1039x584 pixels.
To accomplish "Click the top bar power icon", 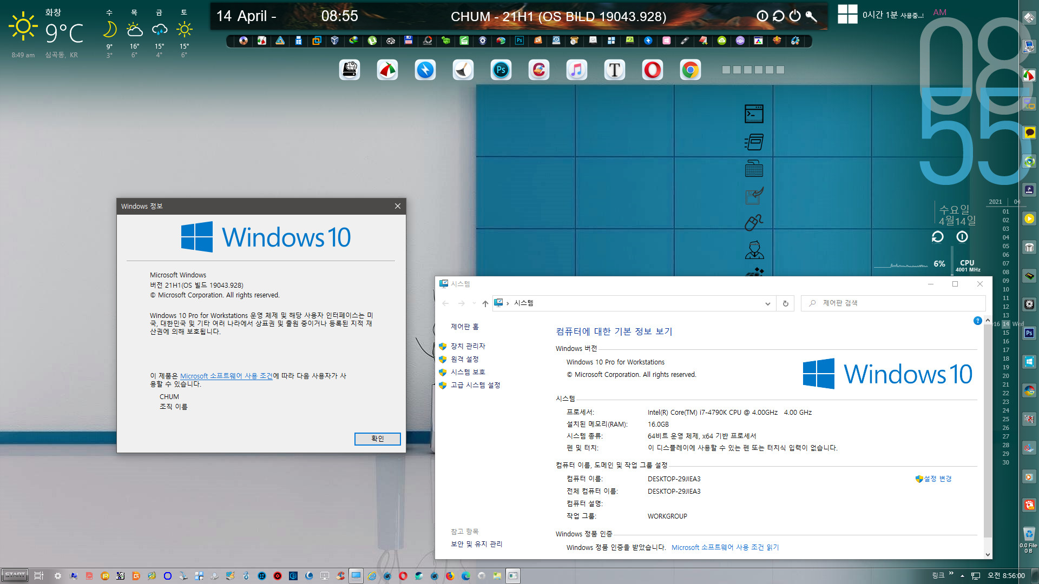I will pyautogui.click(x=794, y=16).
